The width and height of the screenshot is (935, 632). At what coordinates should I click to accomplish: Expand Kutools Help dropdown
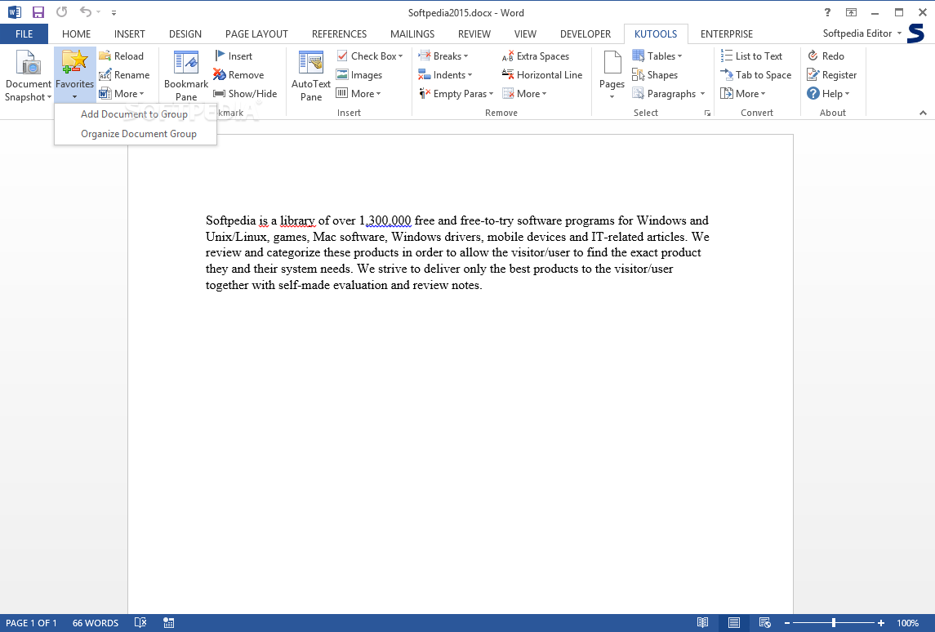click(847, 94)
